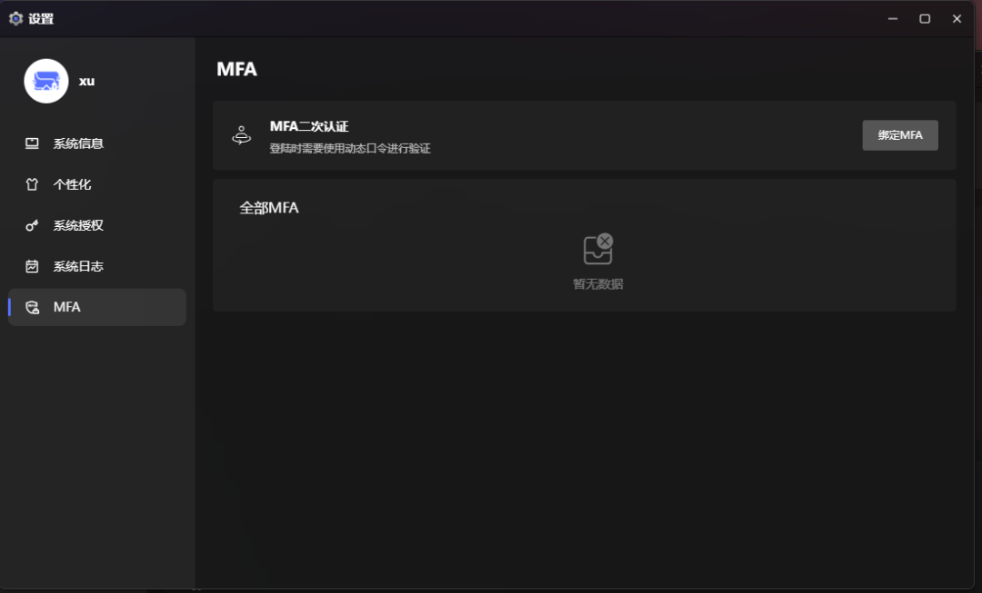This screenshot has height=593, width=982.
Task: Maximize the 设置 window
Action: coord(925,18)
